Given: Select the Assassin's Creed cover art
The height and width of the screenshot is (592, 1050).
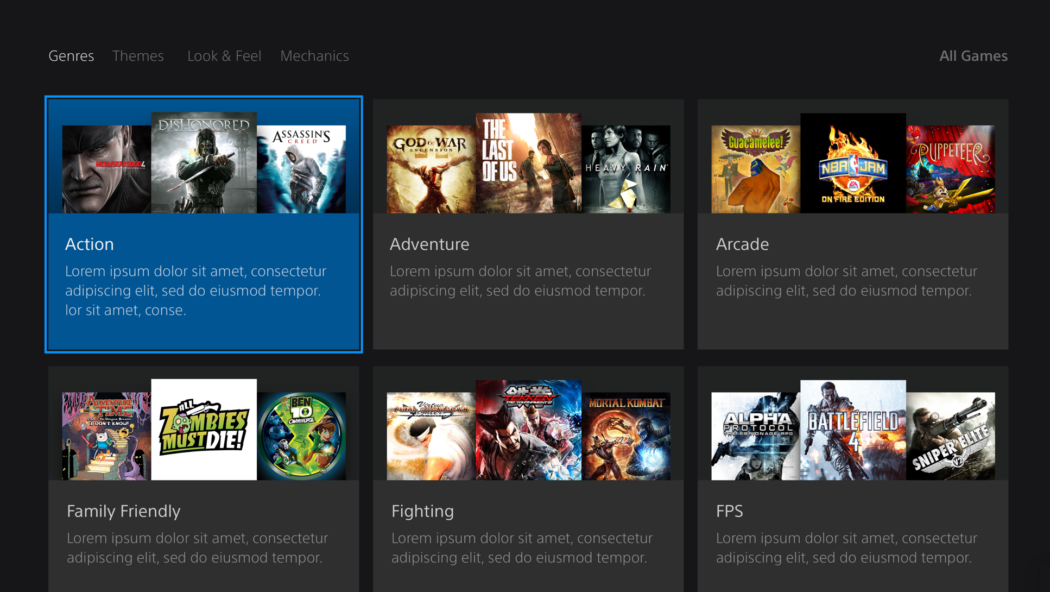Looking at the screenshot, I should coord(301,169).
